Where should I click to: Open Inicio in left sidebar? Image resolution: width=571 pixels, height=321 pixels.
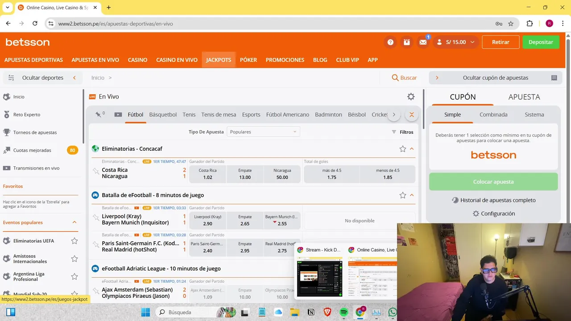[x=19, y=97]
